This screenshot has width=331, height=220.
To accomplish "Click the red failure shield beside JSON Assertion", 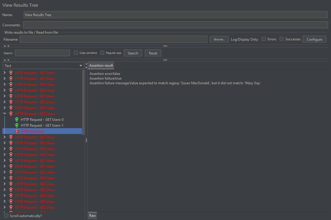I will [x=17, y=131].
